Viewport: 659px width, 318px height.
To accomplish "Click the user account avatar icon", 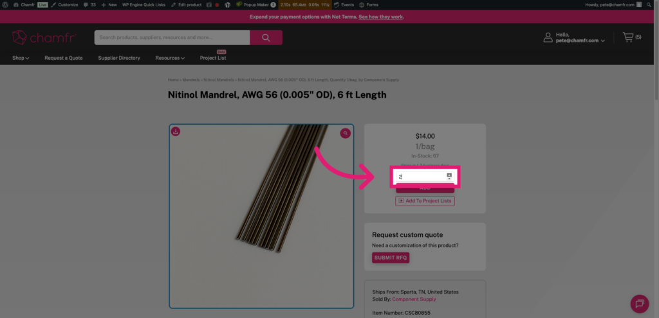I will (548, 38).
